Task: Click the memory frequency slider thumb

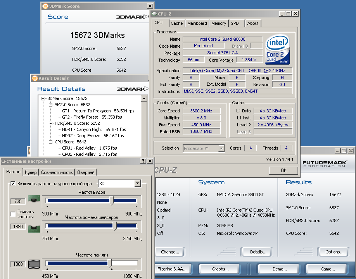Action: click(x=110, y=263)
